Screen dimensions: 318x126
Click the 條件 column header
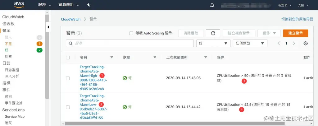tap(220, 57)
